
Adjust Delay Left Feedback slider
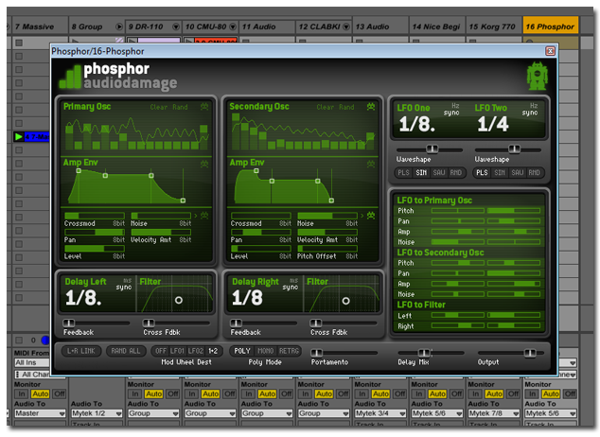tap(69, 323)
